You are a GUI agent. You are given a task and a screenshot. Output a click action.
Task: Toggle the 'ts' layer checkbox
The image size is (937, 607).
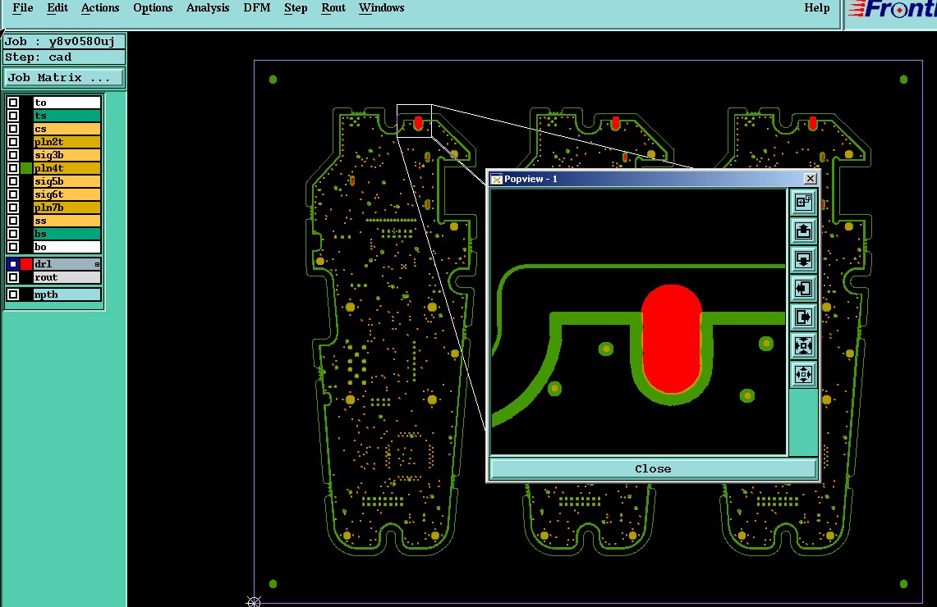tap(13, 115)
